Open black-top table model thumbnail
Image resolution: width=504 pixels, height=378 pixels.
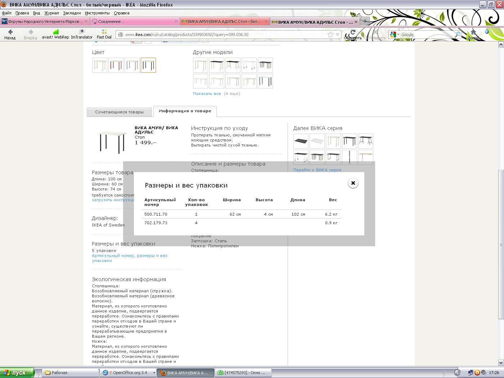pos(217,65)
